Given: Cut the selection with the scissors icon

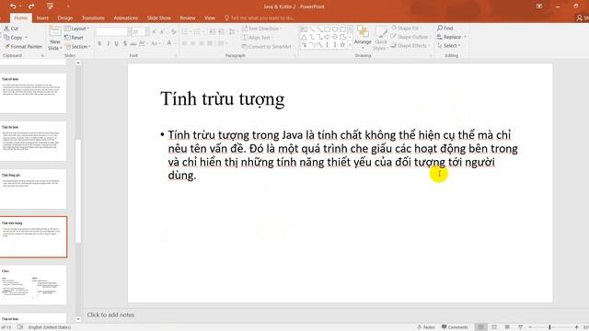Looking at the screenshot, I should pyautogui.click(x=11, y=29).
